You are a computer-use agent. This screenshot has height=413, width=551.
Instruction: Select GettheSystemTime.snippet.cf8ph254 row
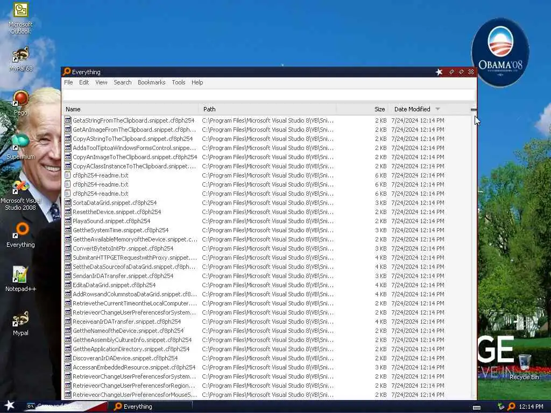266,230
